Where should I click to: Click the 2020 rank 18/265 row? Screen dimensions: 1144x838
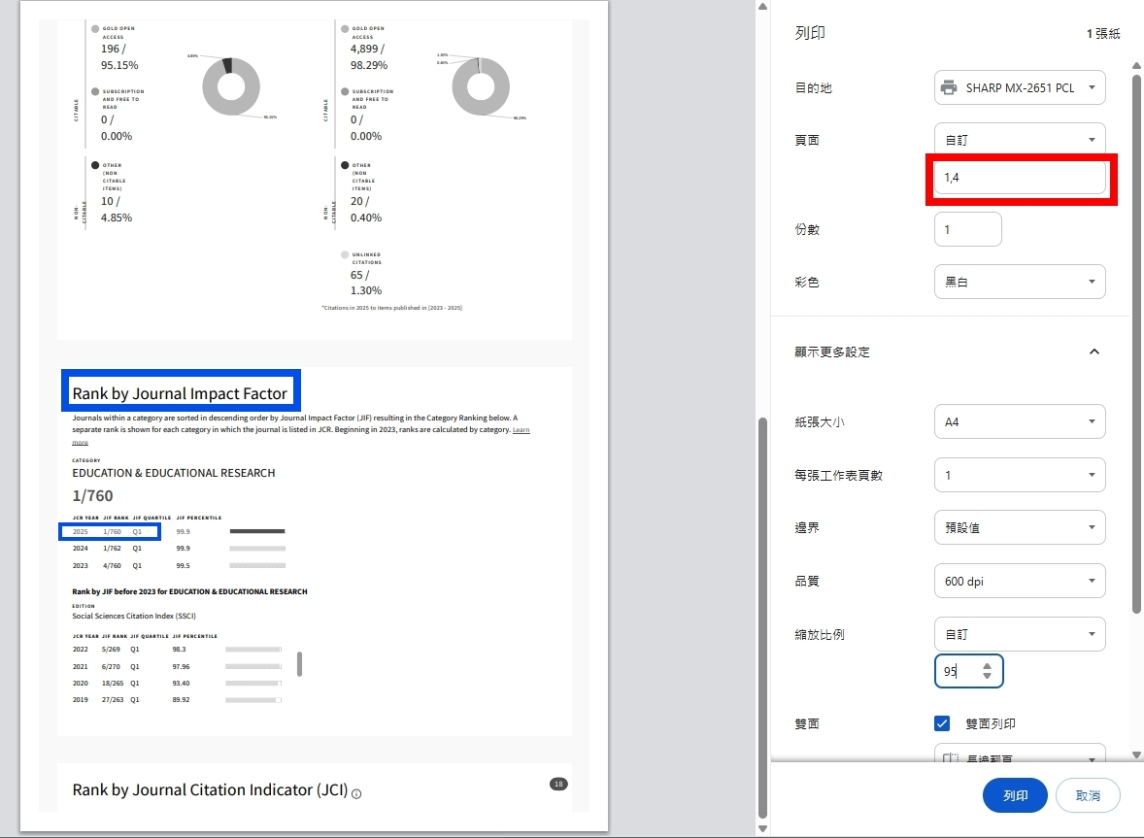[x=177, y=684]
